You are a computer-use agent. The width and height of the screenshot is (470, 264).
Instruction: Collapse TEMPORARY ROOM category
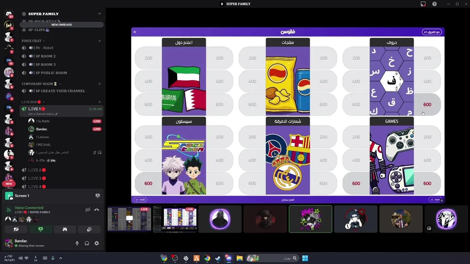click(41, 84)
